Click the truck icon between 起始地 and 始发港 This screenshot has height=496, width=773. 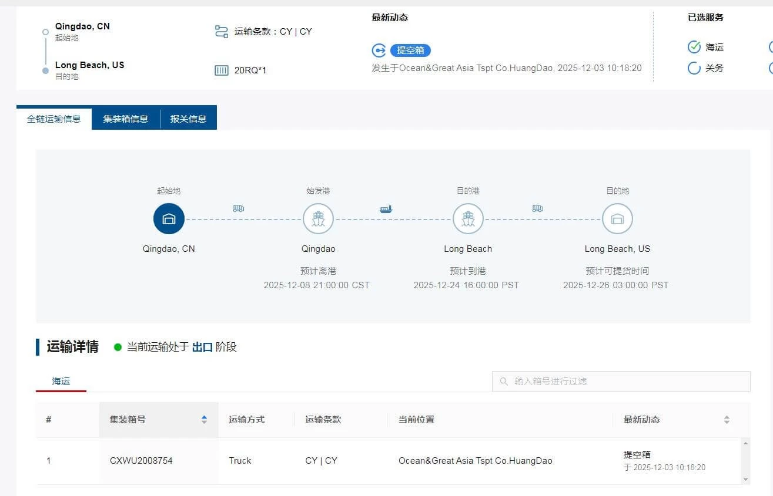pos(237,208)
